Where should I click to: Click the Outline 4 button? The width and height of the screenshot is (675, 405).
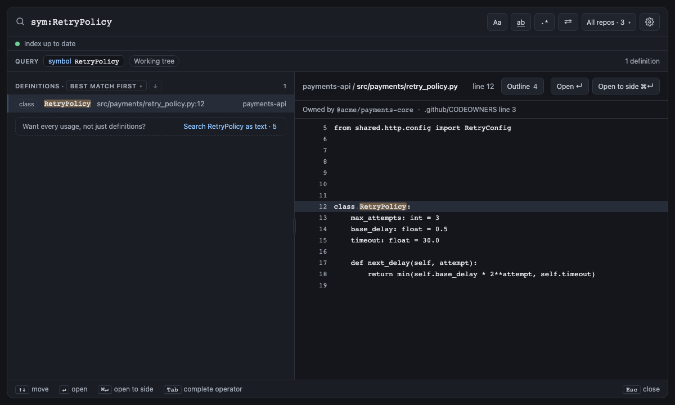[523, 86]
